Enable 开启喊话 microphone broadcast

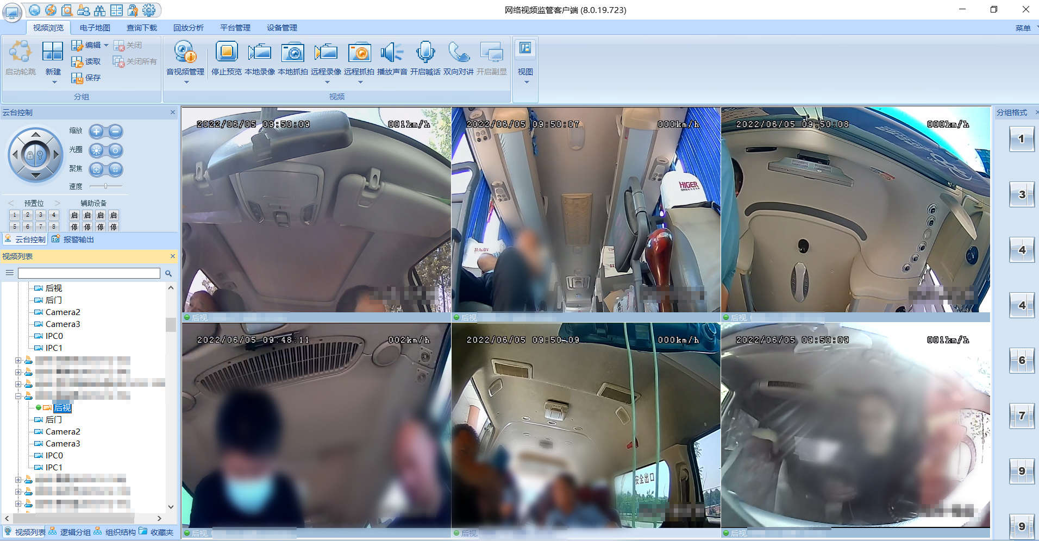425,53
